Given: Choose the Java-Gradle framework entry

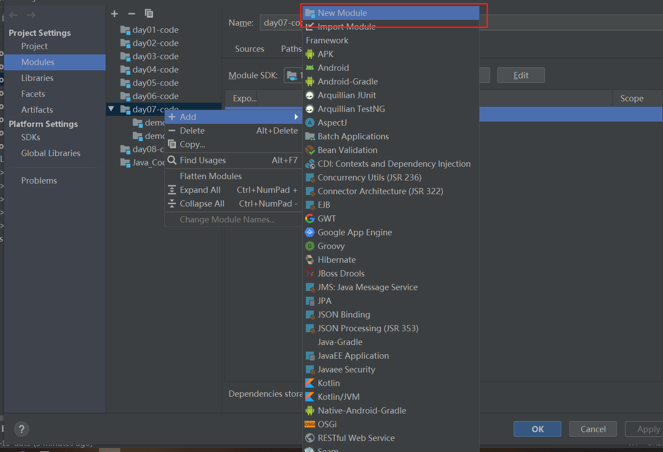Looking at the screenshot, I should coord(391,342).
